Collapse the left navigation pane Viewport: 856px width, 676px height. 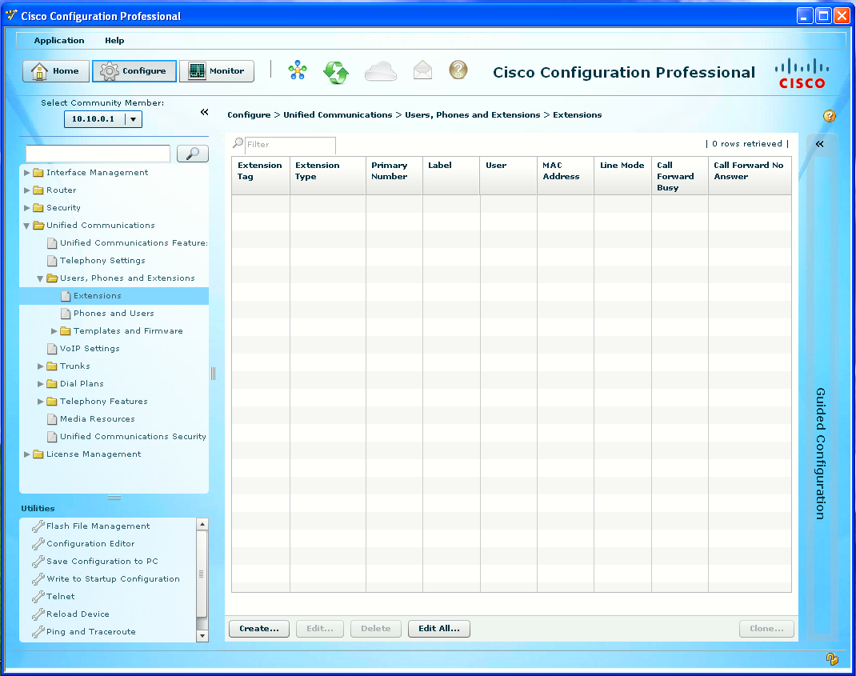pos(204,112)
